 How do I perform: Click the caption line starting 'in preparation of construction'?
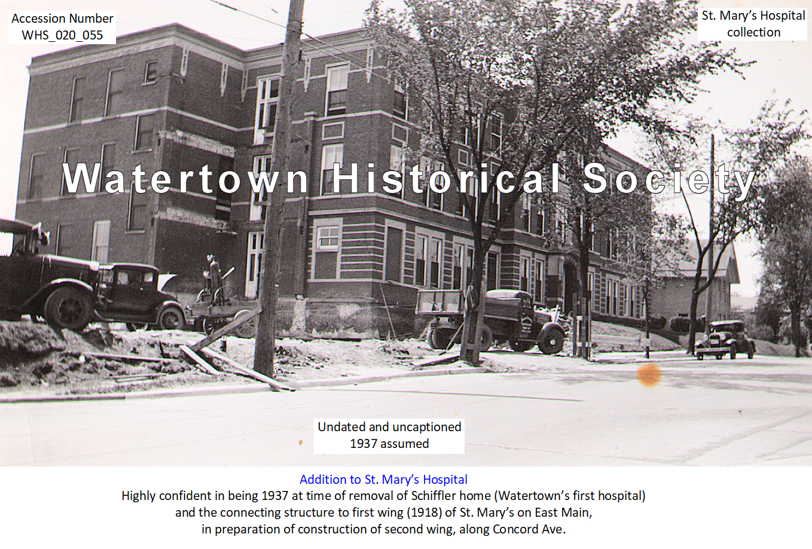click(383, 529)
